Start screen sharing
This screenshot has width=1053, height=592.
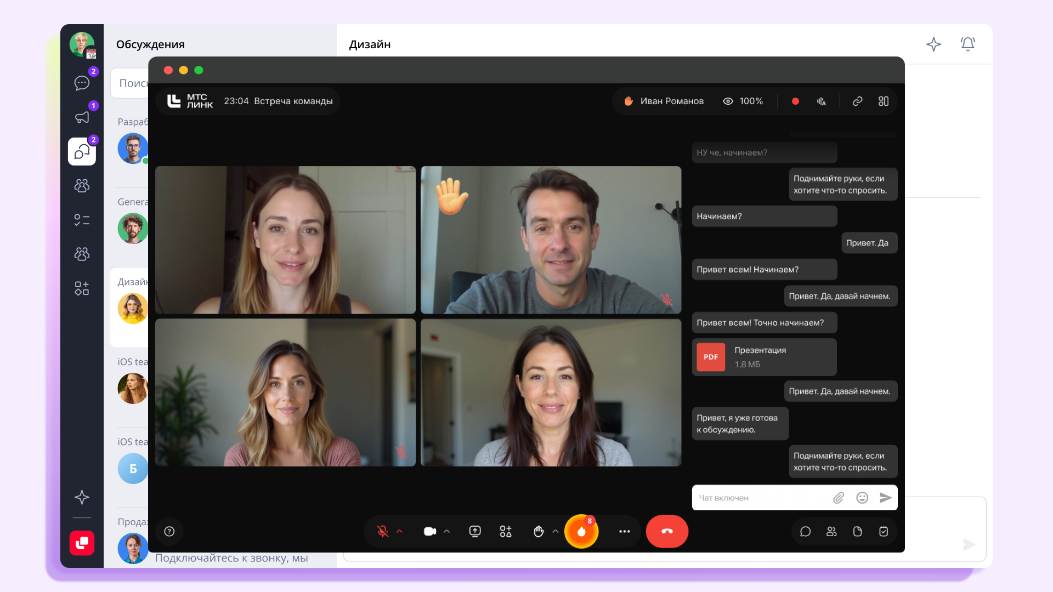pyautogui.click(x=475, y=531)
